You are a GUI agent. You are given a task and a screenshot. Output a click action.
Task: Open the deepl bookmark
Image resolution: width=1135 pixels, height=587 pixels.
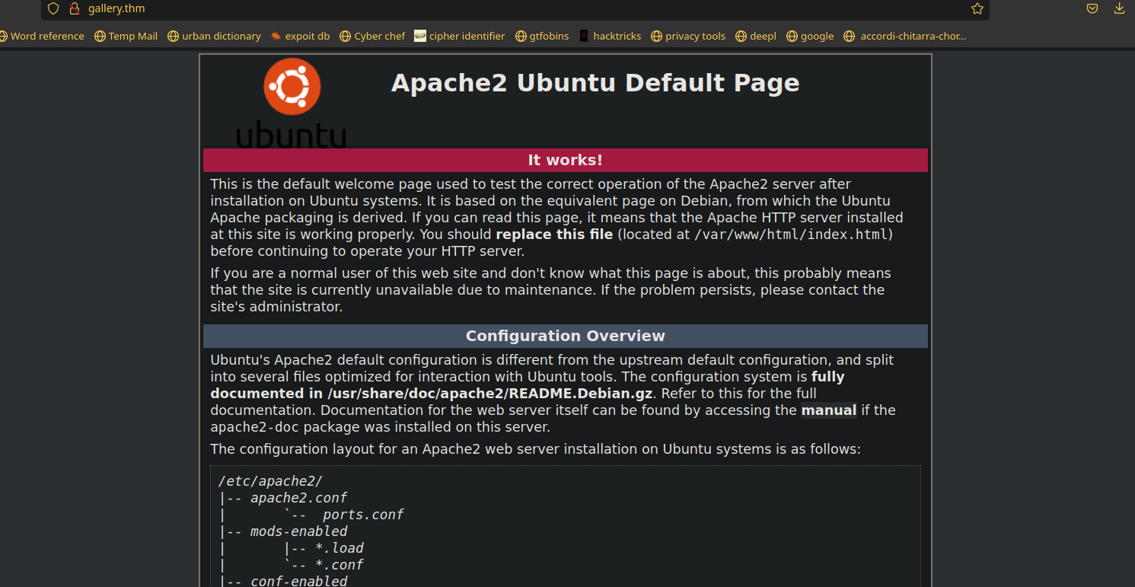click(x=756, y=36)
